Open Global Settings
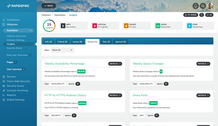This screenshot has height=126, width=218. 16,100
